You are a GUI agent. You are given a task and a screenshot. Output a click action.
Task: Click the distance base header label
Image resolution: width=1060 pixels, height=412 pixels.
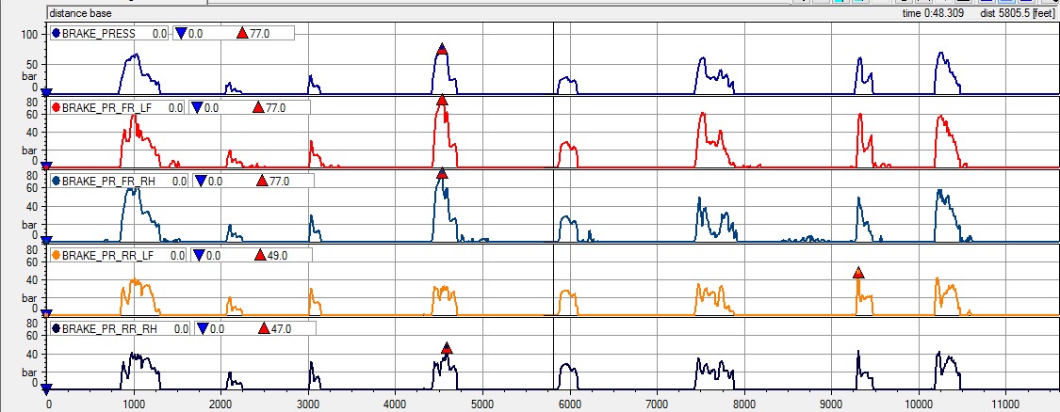[x=80, y=13]
